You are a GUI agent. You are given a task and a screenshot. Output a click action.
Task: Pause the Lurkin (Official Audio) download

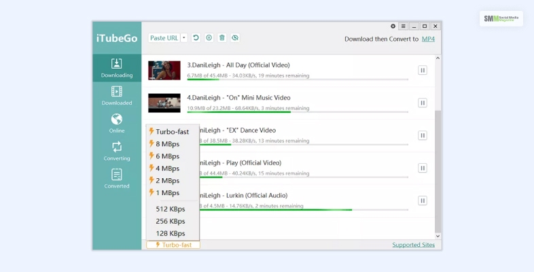pyautogui.click(x=423, y=201)
